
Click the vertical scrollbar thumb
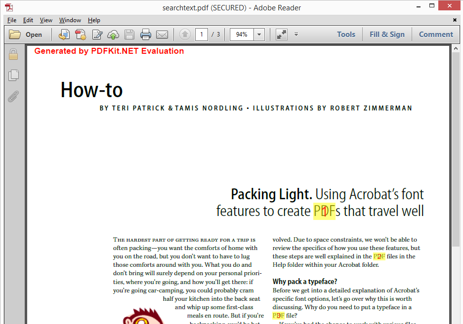456,149
